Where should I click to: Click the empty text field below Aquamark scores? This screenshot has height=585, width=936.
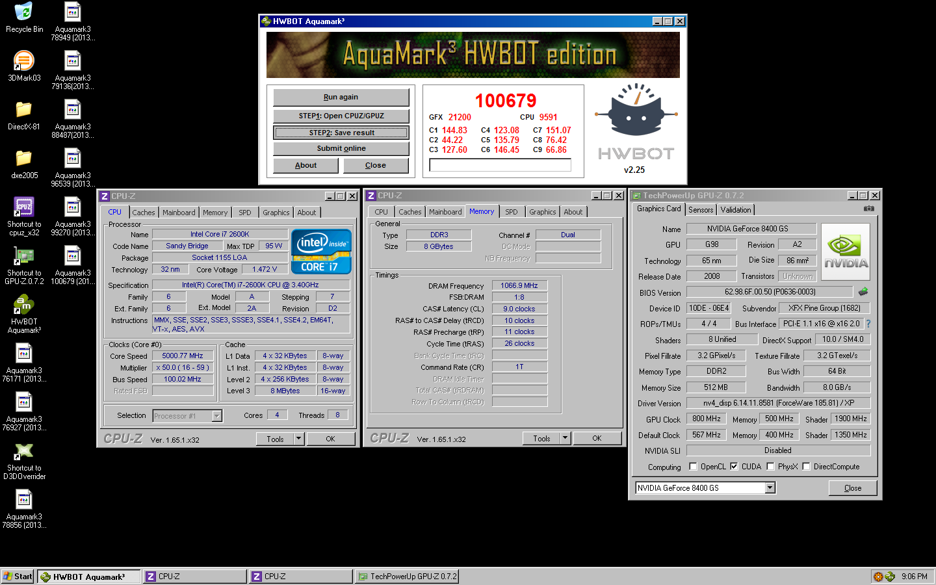coord(500,165)
